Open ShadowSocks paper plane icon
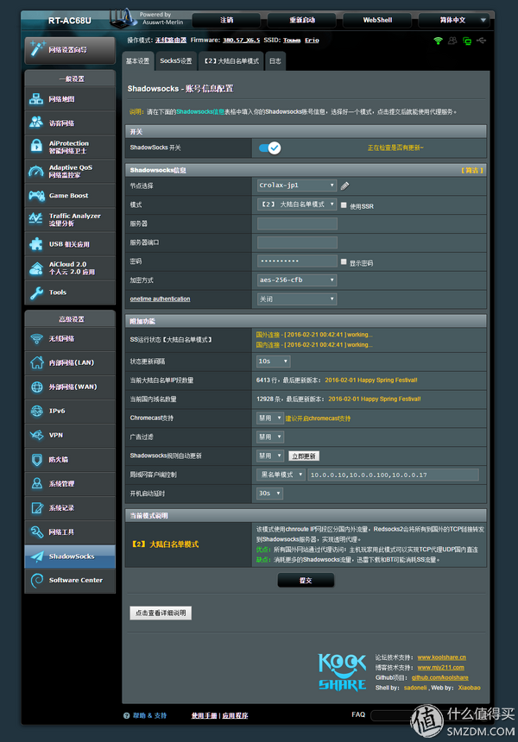Viewport: 518px width, 742px height. click(x=36, y=556)
